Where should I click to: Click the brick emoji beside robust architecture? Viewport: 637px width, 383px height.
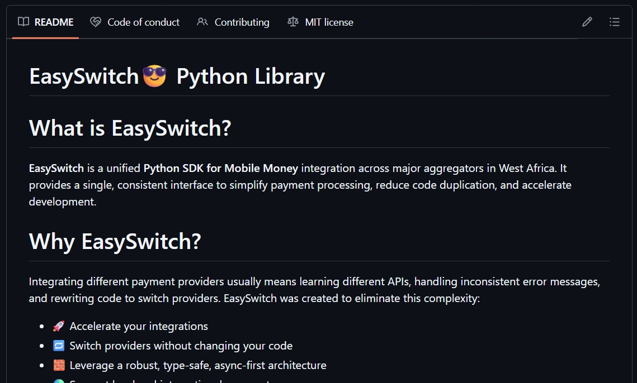point(59,365)
